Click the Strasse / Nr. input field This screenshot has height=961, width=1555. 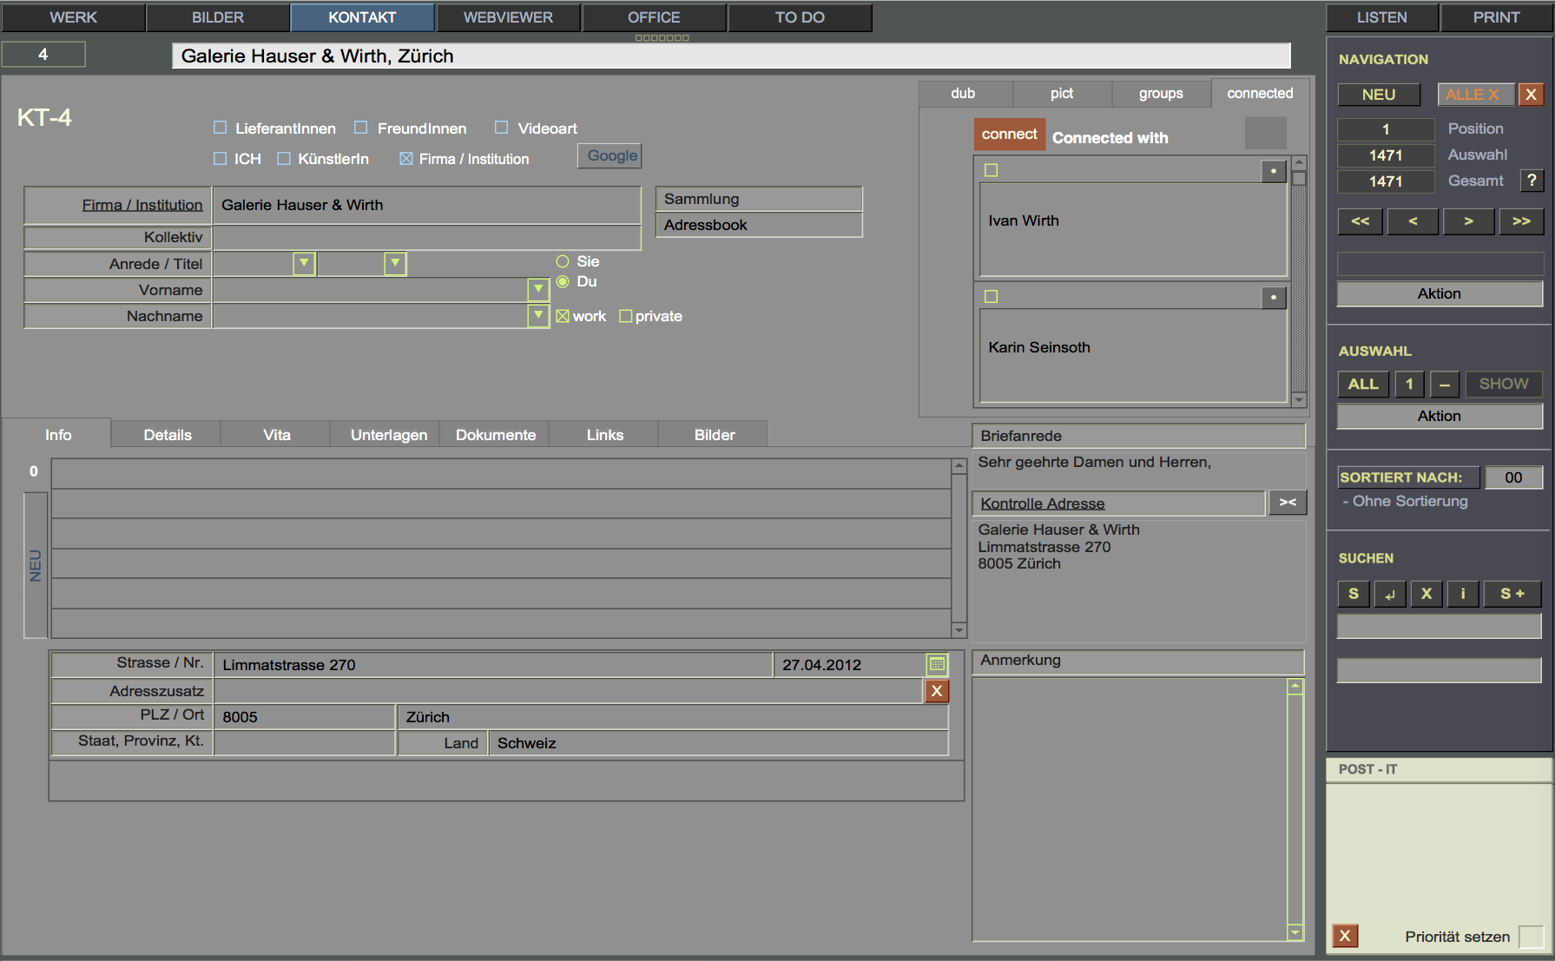(492, 665)
